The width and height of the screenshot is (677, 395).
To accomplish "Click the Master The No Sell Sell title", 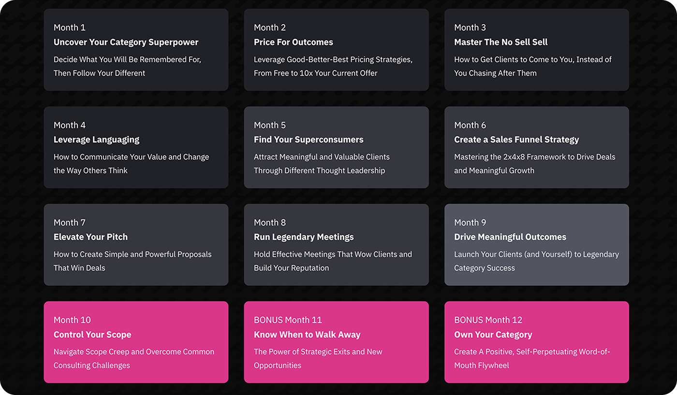I will click(500, 42).
